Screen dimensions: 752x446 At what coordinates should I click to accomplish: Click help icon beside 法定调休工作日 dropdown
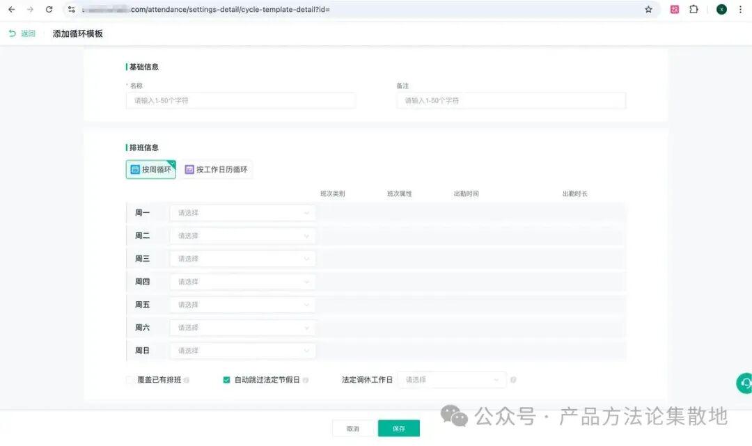click(x=513, y=380)
